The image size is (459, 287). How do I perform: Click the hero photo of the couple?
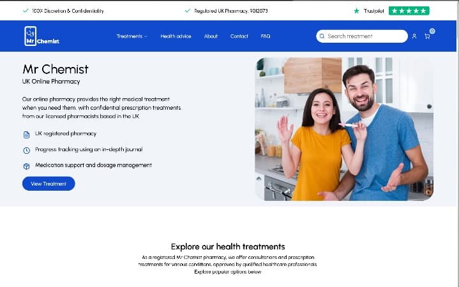pos(344,129)
